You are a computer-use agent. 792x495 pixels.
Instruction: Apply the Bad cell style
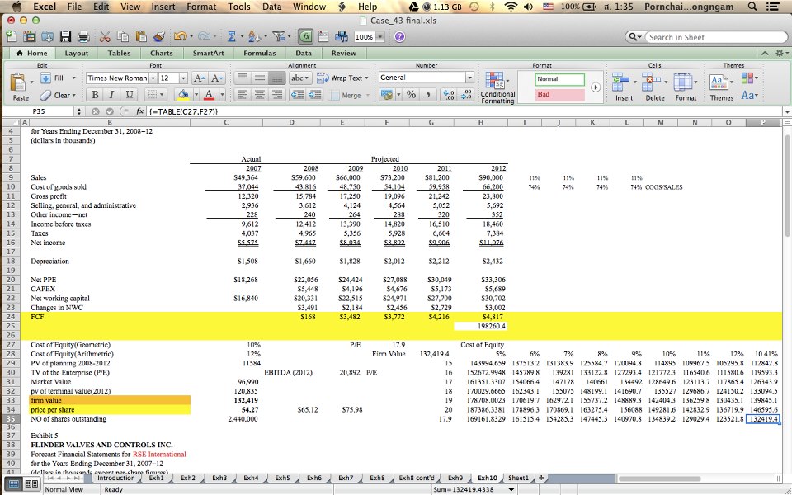[559, 95]
